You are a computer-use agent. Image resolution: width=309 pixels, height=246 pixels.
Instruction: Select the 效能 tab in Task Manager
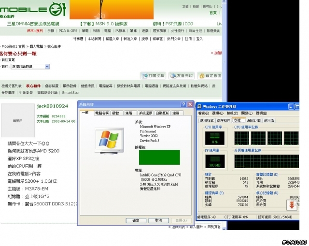tap(239, 120)
